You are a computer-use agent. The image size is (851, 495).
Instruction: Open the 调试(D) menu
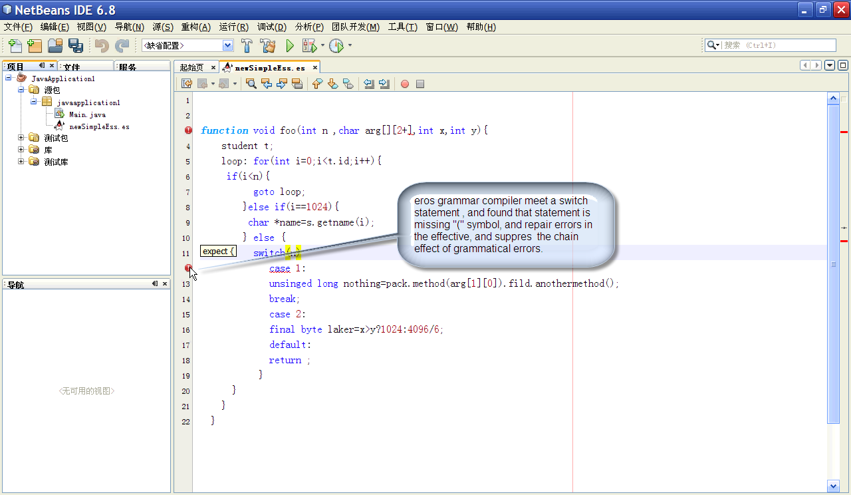271,27
